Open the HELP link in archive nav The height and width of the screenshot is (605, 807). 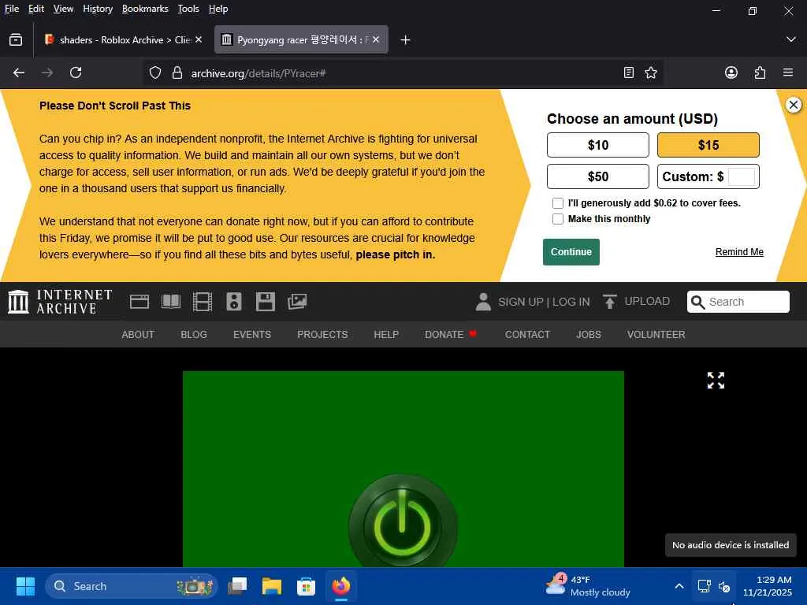386,334
